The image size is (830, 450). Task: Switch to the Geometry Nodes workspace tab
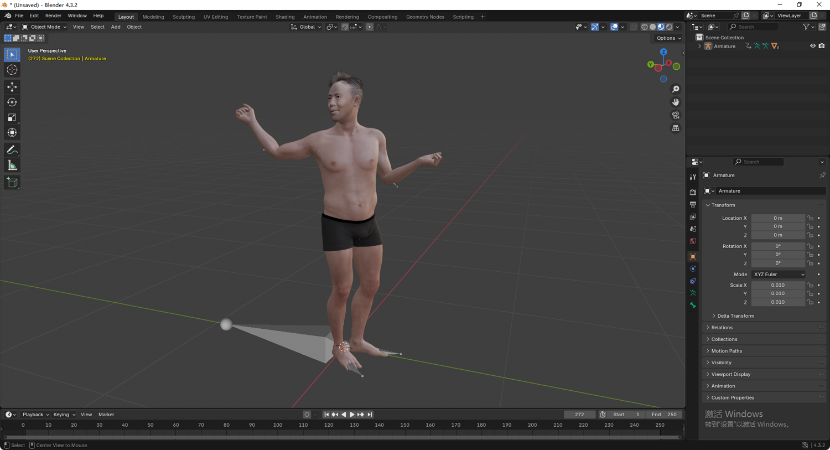point(425,17)
